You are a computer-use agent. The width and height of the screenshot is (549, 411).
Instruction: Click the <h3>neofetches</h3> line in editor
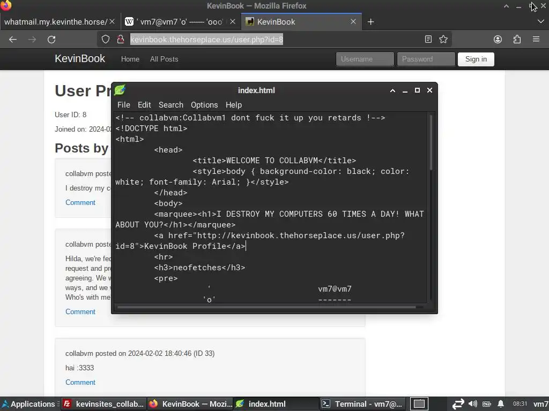[199, 268]
